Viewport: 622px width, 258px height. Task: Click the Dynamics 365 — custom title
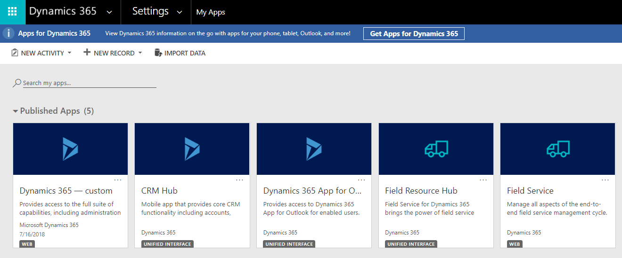66,191
